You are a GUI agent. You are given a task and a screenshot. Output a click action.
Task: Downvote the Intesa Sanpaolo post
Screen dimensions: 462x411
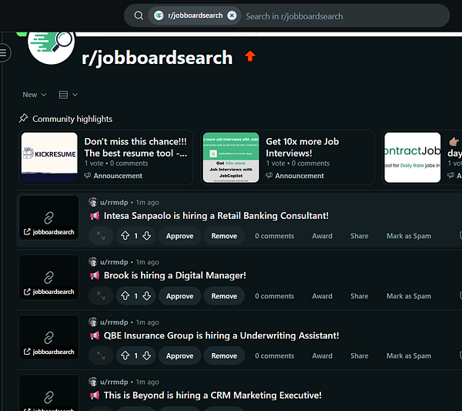click(x=147, y=236)
